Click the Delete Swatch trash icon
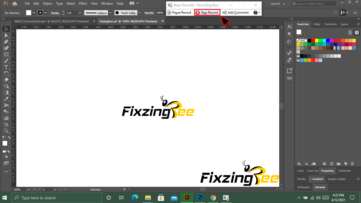The height and width of the screenshot is (203, 361). [352, 164]
